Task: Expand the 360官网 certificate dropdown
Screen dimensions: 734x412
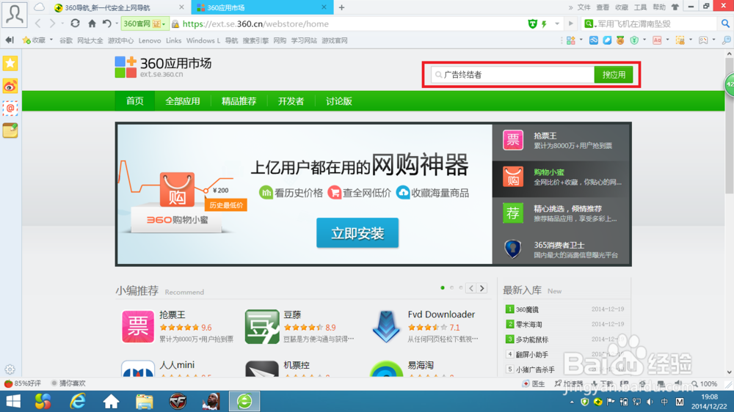Action: [x=164, y=24]
